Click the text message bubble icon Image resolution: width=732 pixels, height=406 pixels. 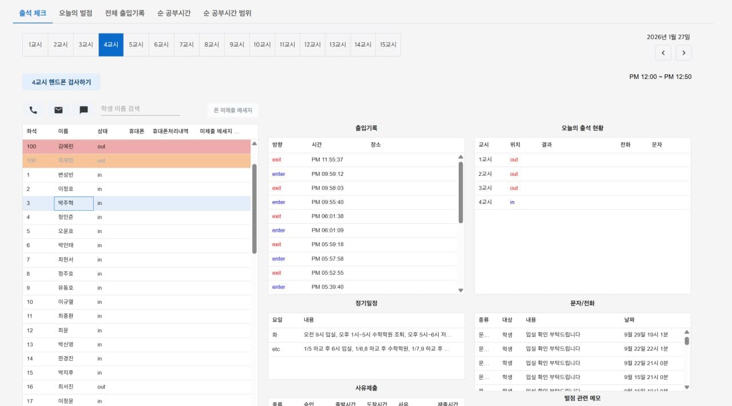pos(83,110)
